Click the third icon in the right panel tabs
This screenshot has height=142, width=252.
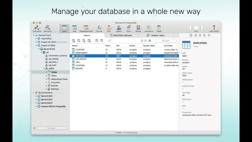[x=200, y=35]
